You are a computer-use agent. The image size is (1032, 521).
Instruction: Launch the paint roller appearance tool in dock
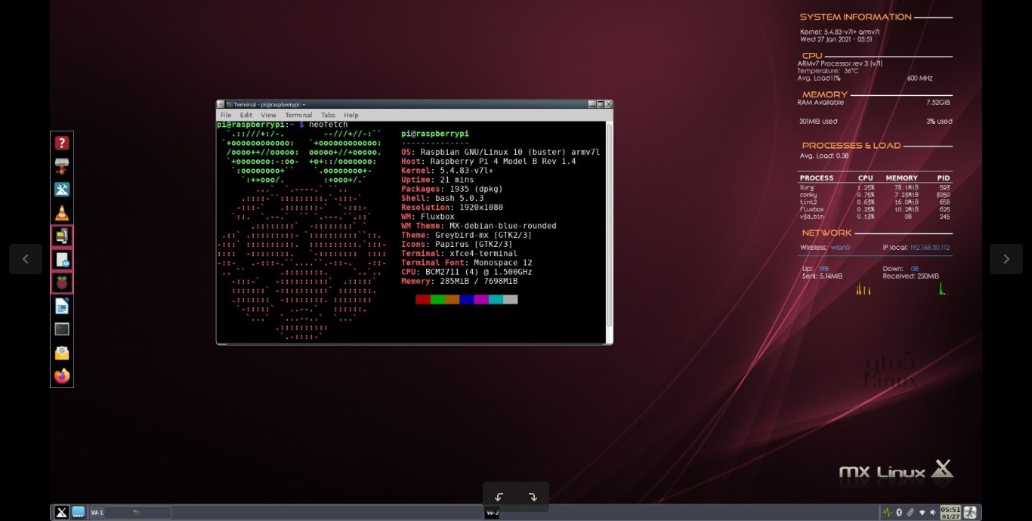(62, 166)
